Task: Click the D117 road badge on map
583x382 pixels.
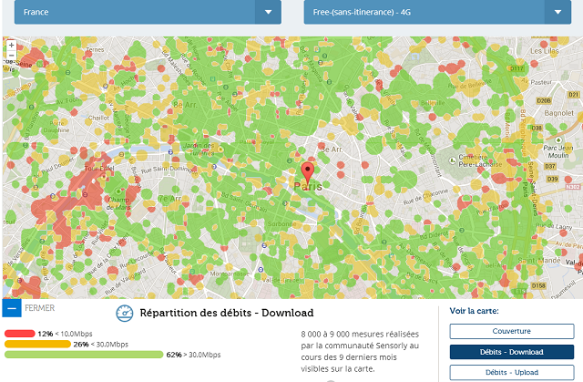Action: click(517, 68)
